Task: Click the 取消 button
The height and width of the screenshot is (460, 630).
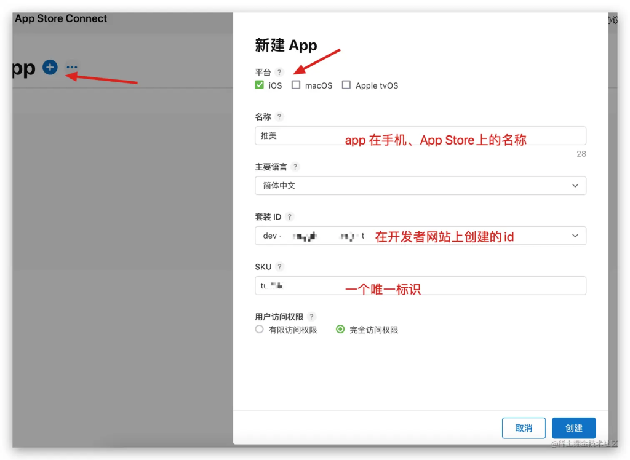Action: coord(524,428)
